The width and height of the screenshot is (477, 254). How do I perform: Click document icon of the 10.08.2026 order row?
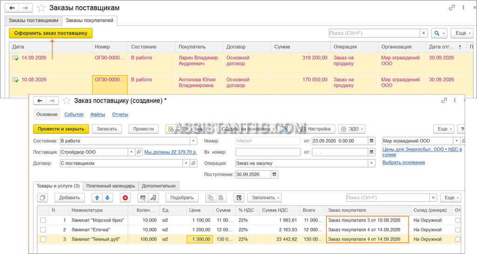(x=15, y=80)
